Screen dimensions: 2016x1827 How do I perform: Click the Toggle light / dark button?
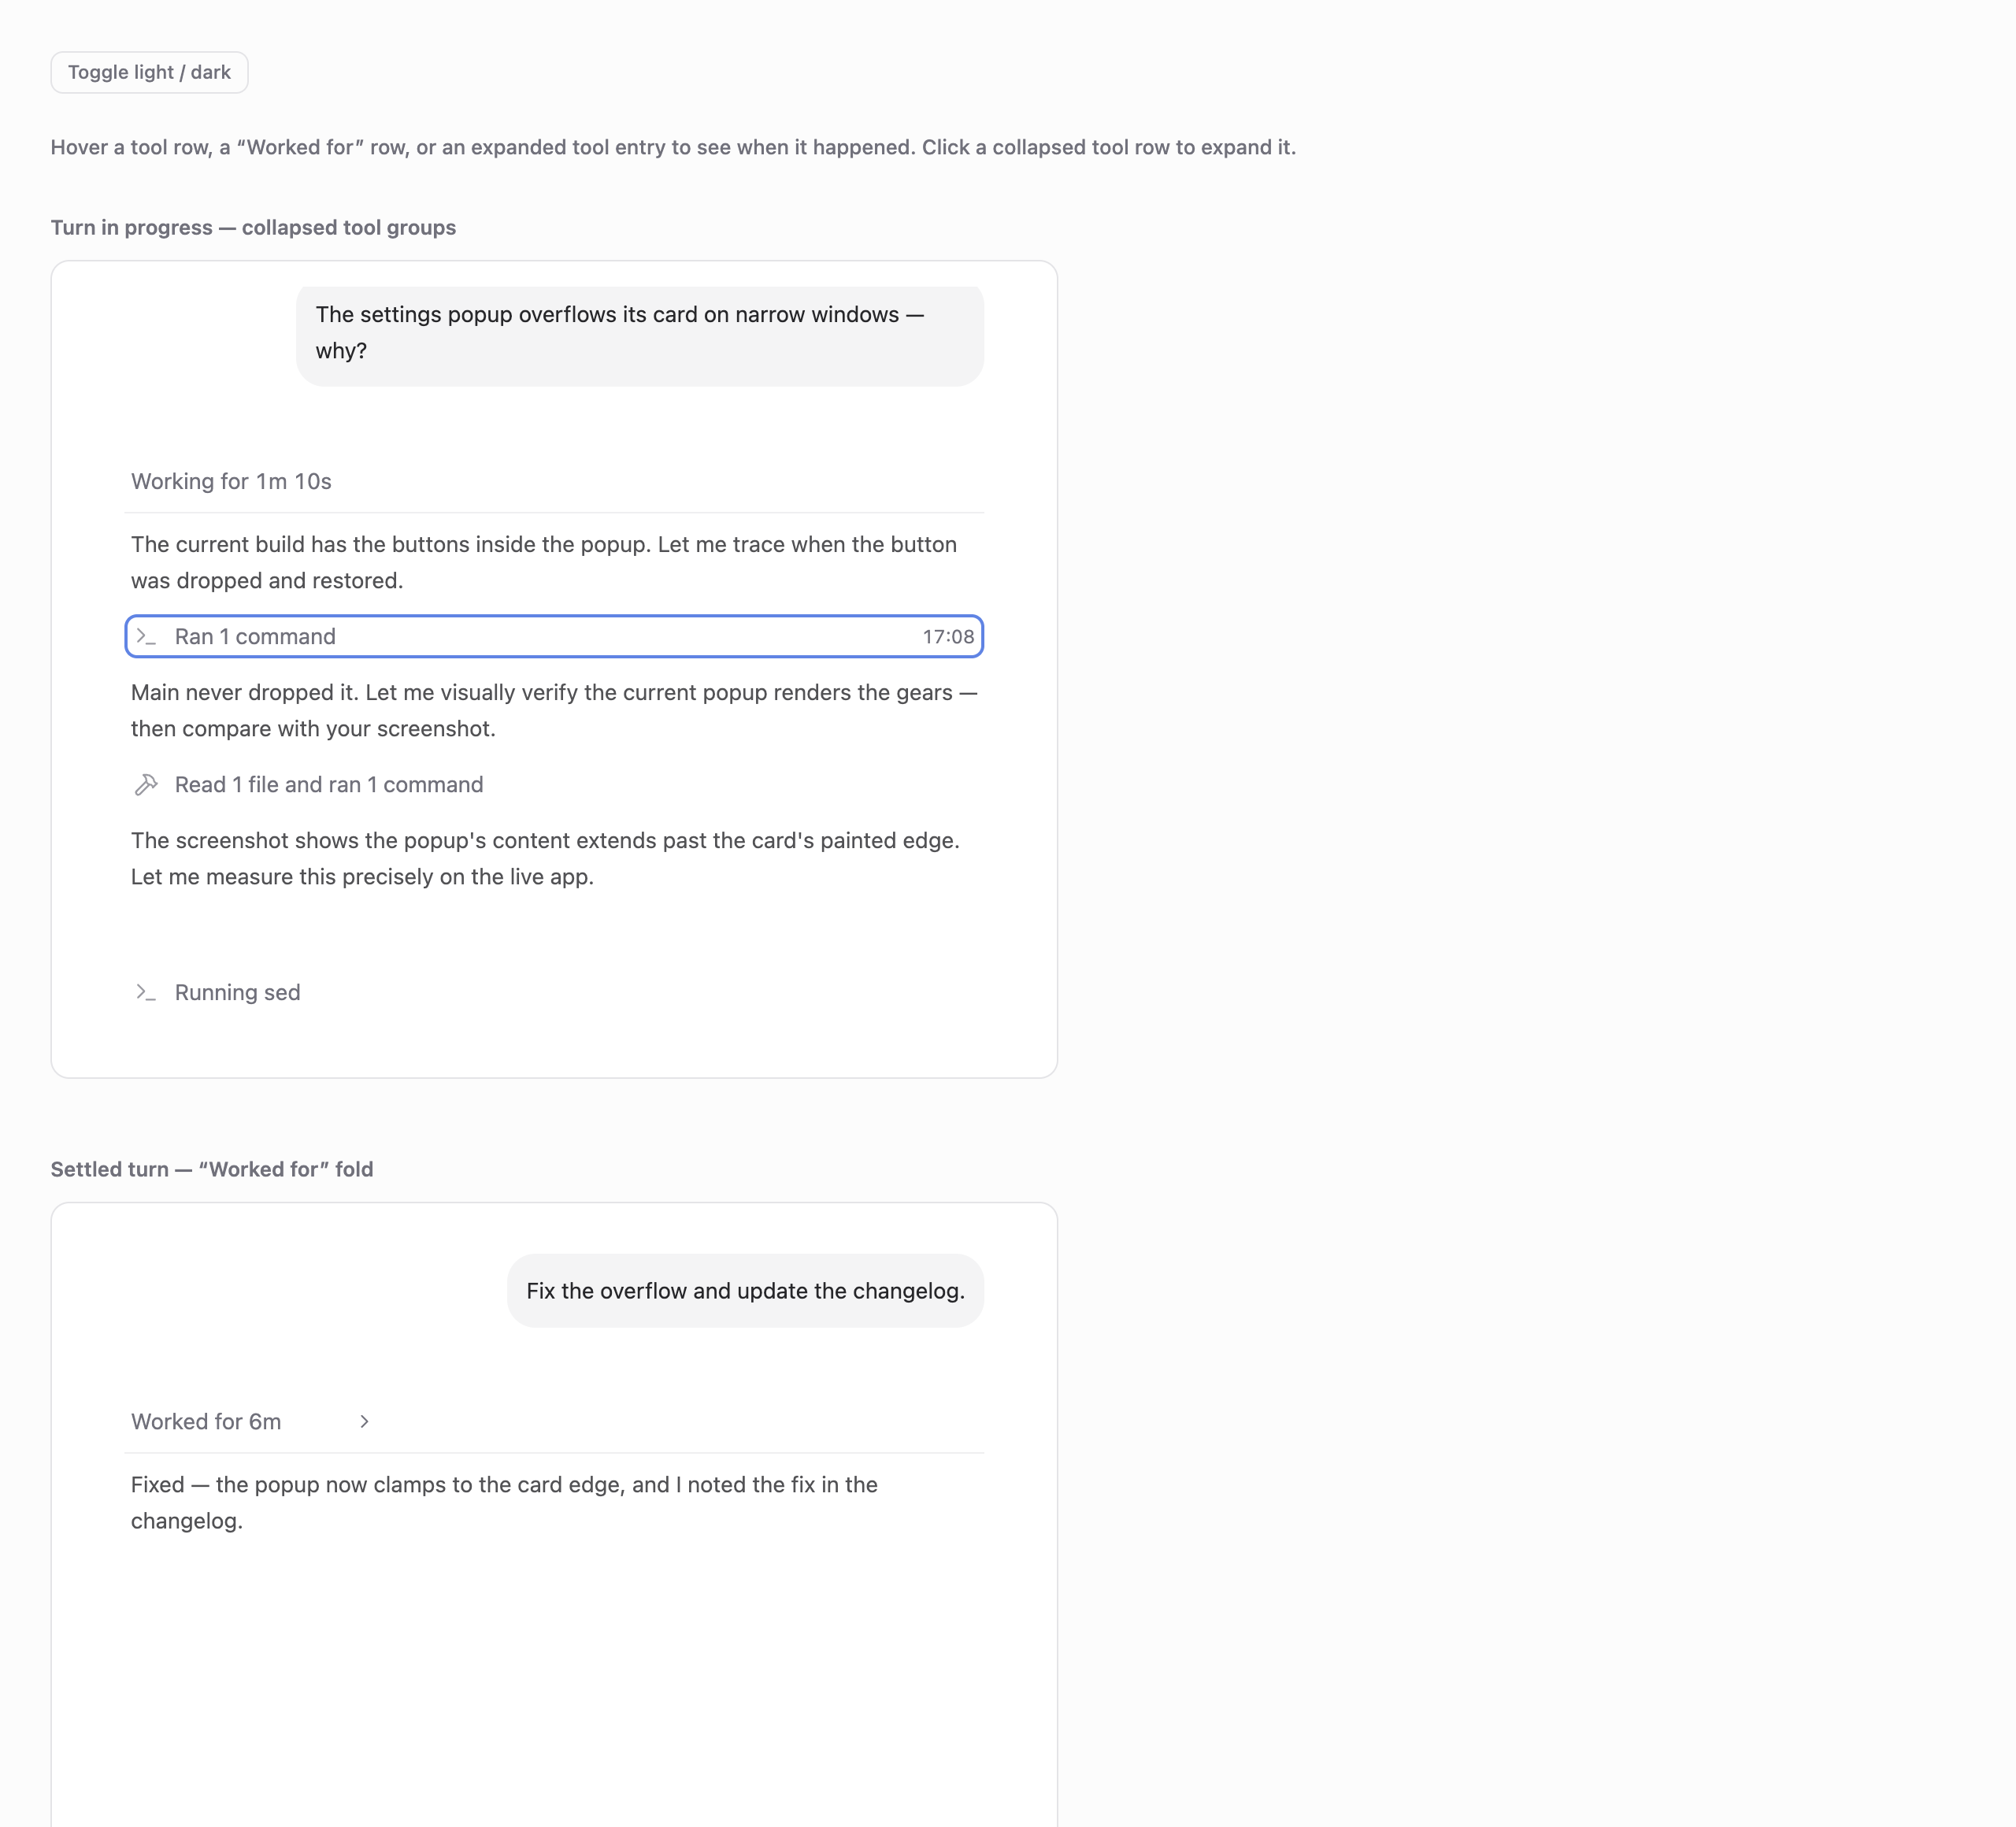pyautogui.click(x=149, y=72)
